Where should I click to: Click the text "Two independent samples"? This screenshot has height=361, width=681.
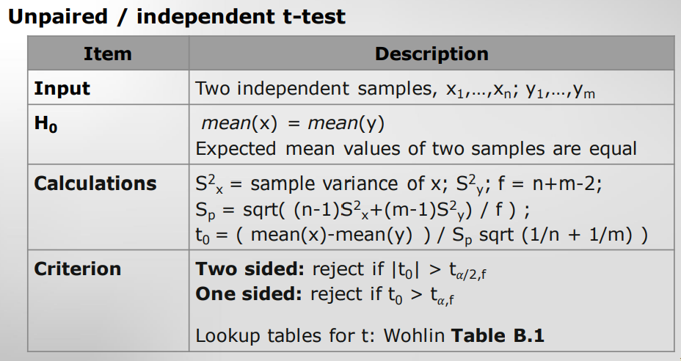311,89
